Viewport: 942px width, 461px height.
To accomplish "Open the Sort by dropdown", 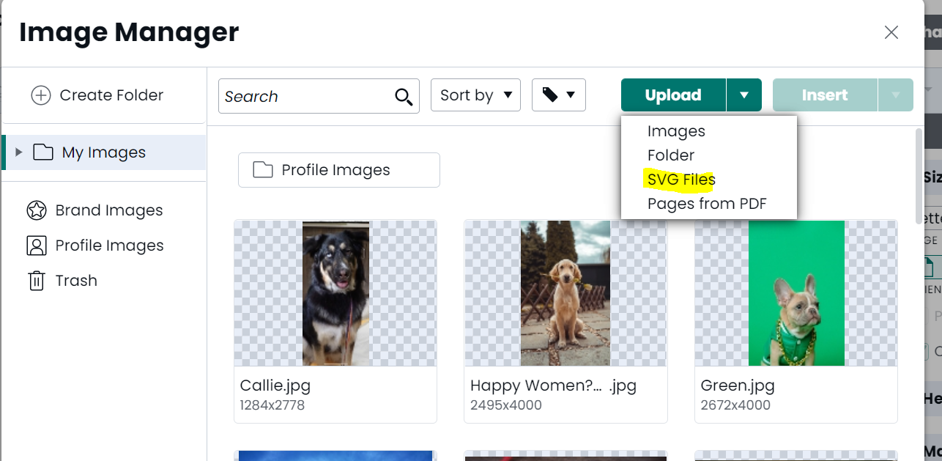I will click(475, 95).
